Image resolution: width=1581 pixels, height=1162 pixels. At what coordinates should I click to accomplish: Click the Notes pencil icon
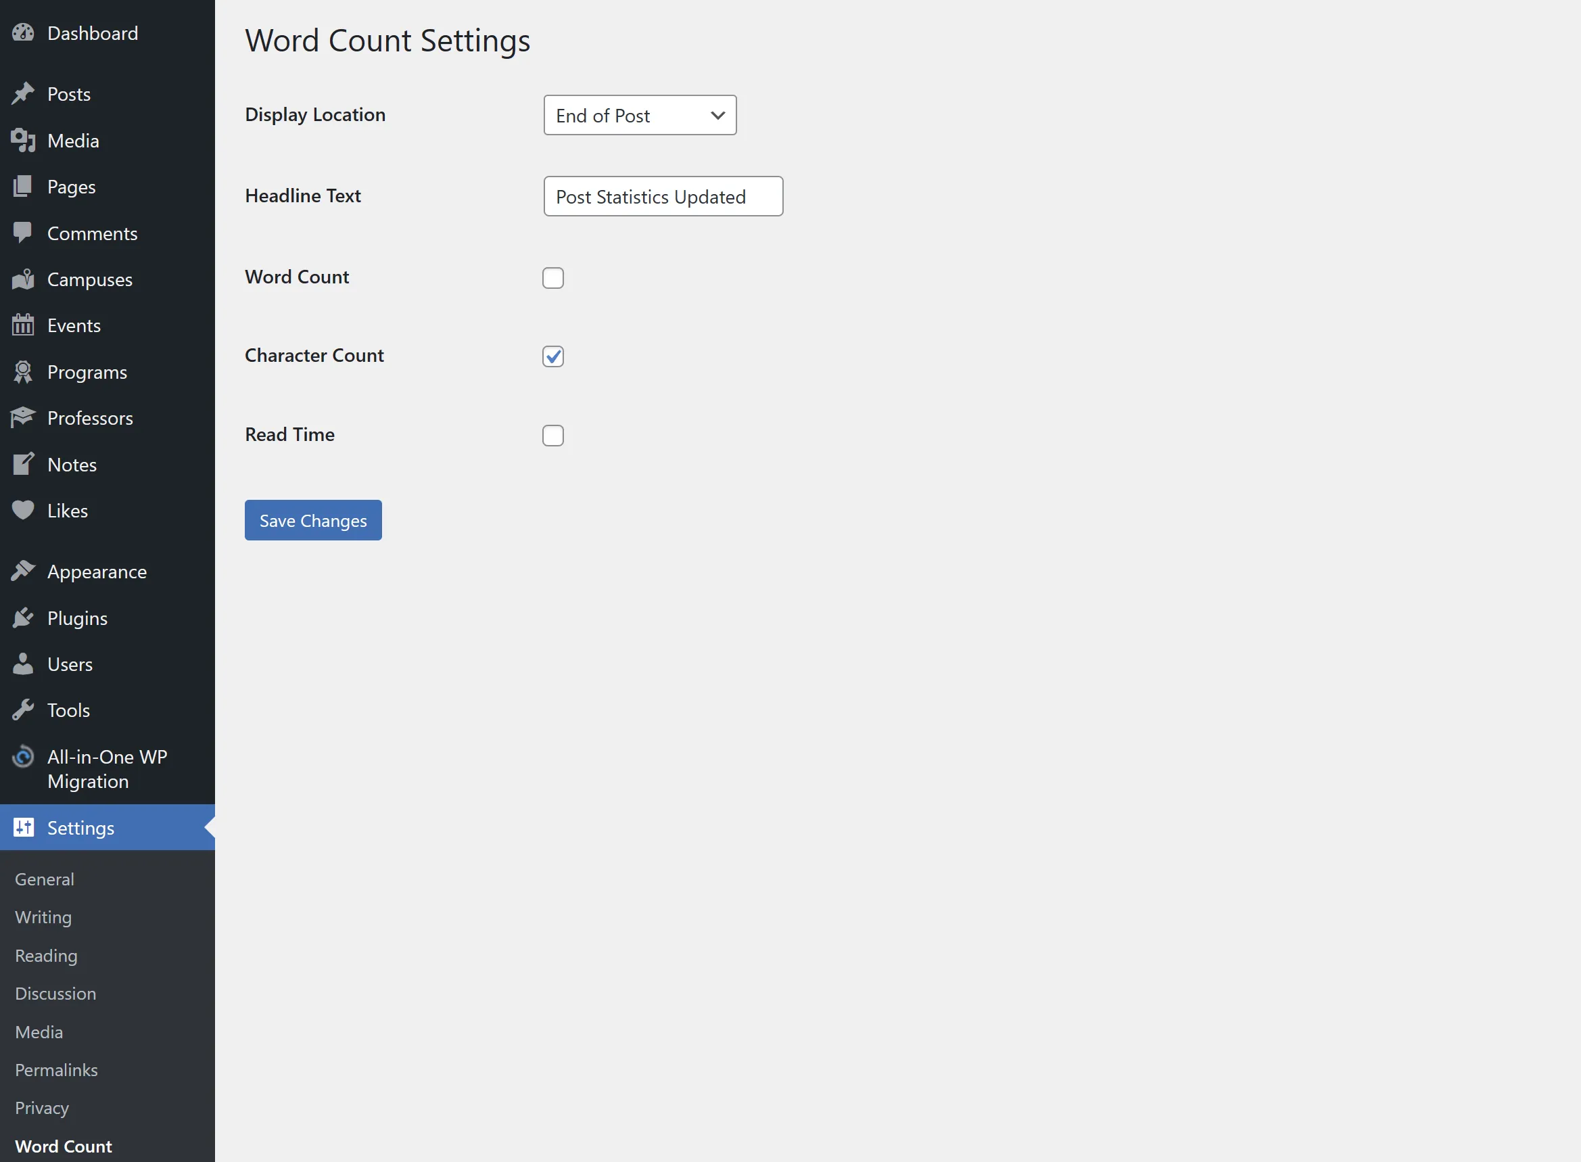22,464
